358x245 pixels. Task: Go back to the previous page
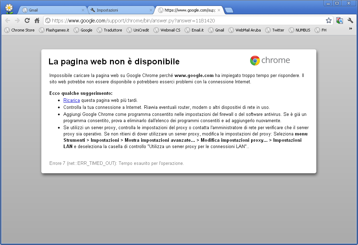pyautogui.click(x=8, y=21)
